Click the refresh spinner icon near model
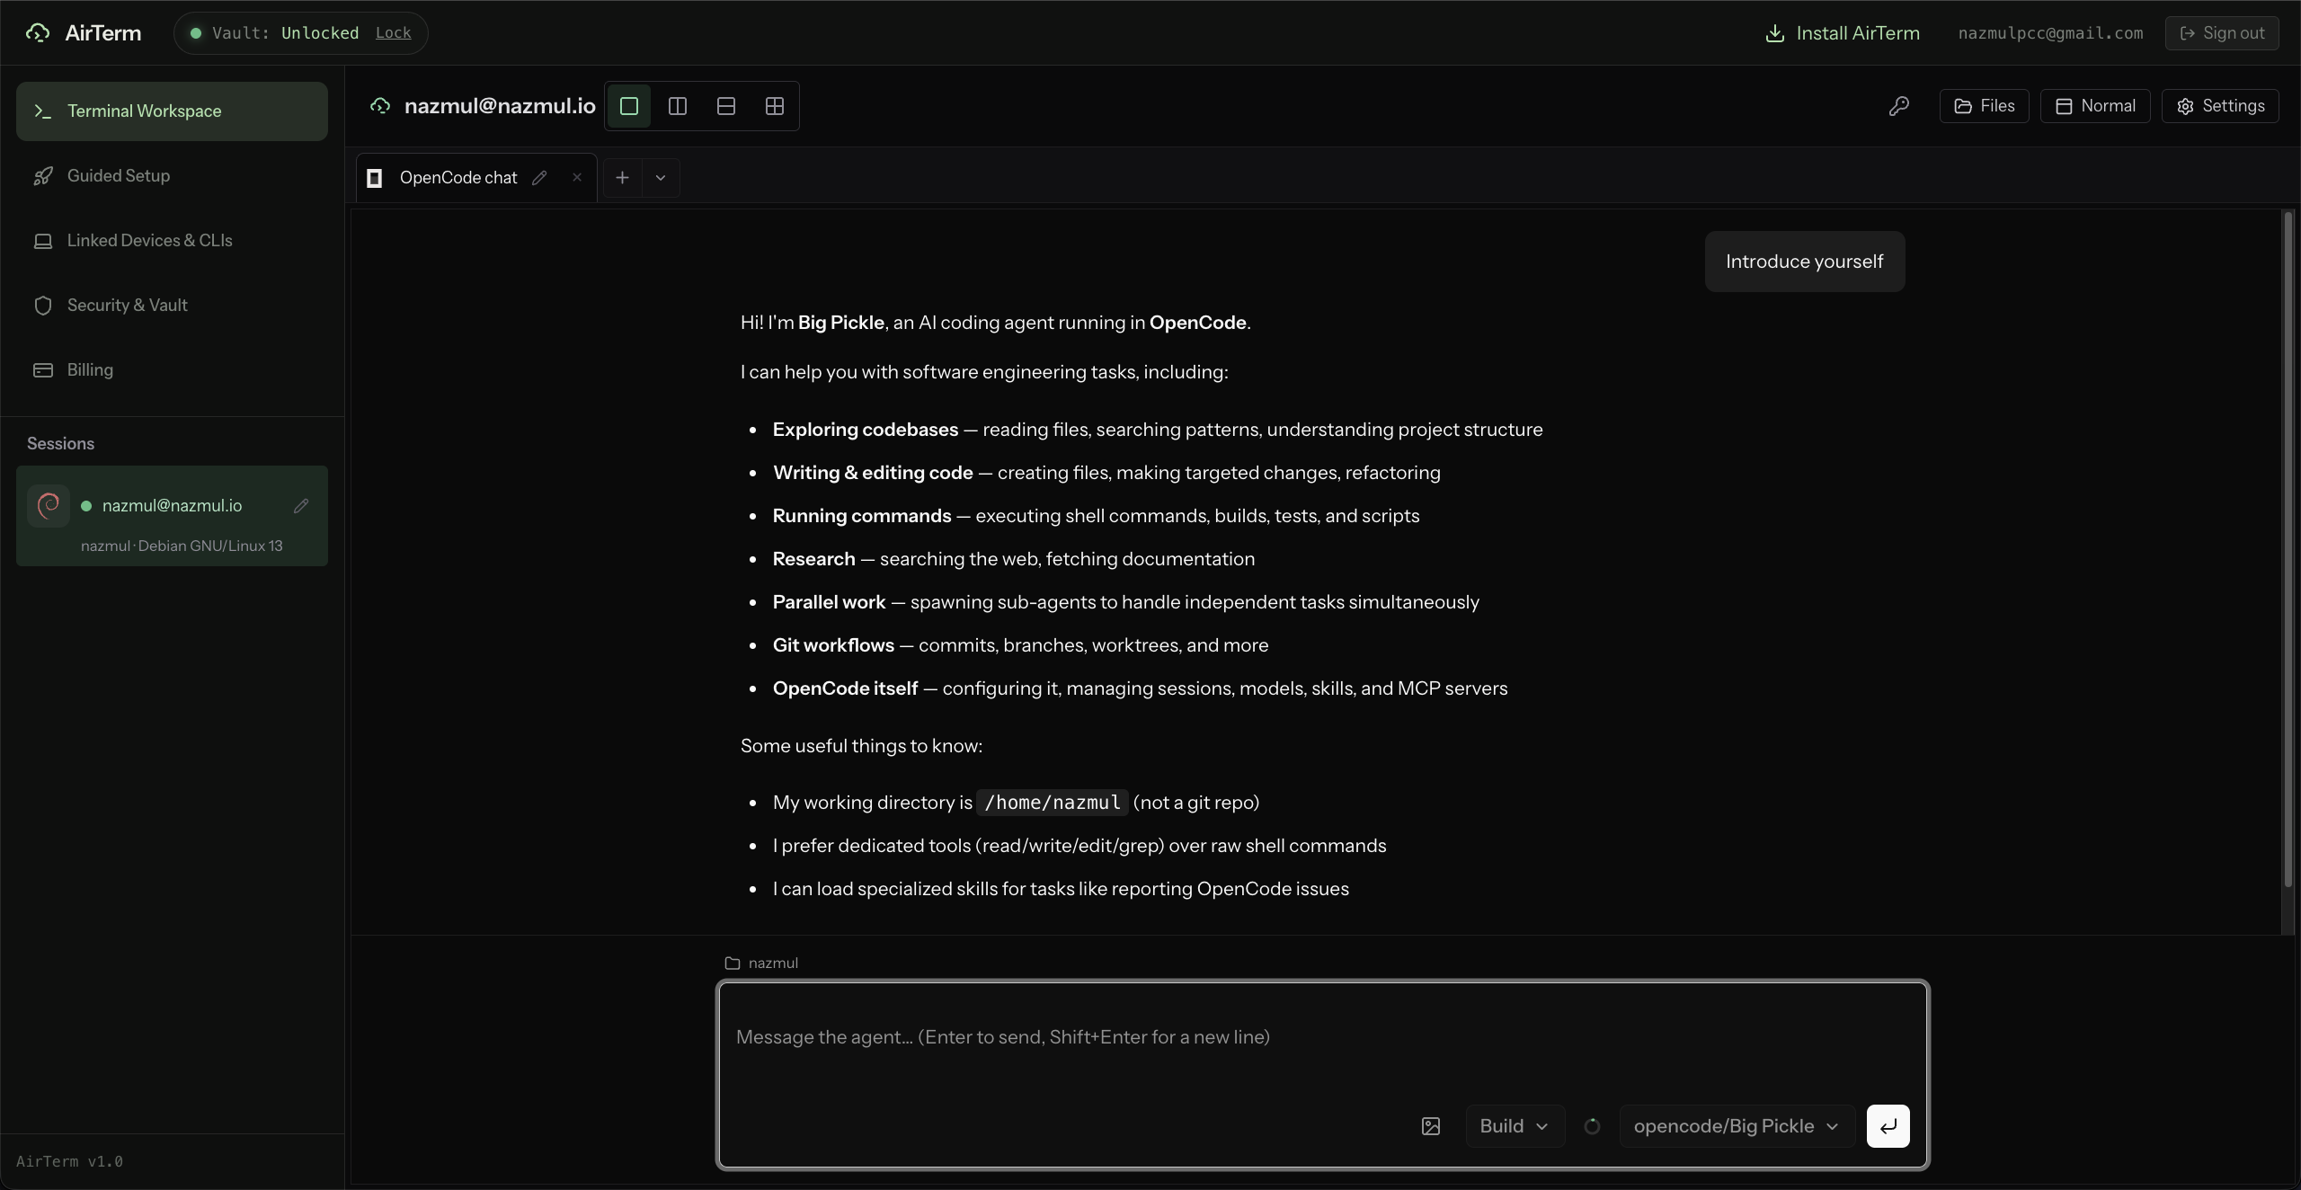The height and width of the screenshot is (1190, 2301). [1592, 1126]
